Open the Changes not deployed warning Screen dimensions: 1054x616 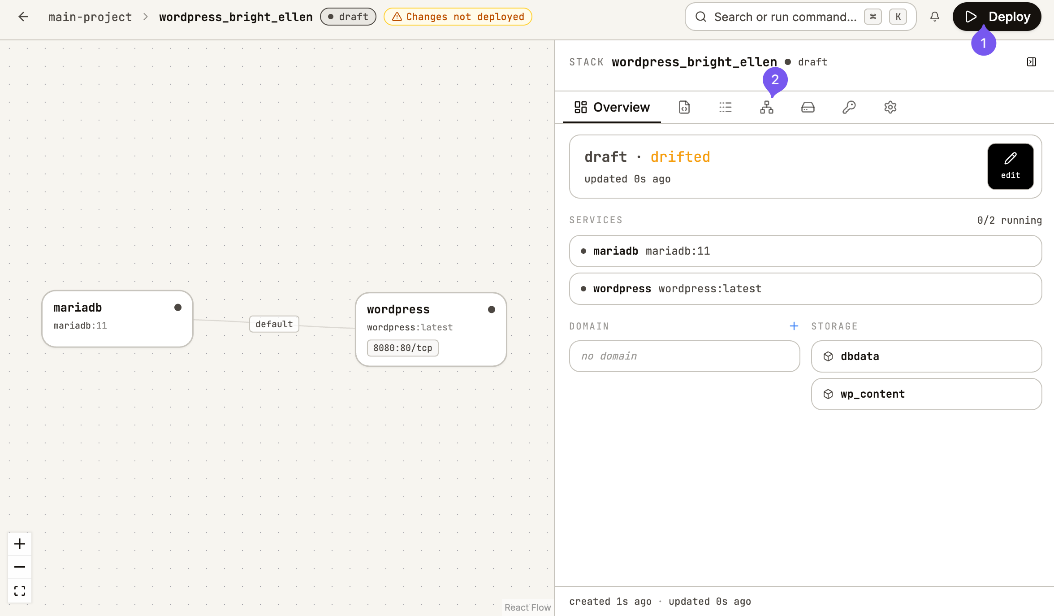[x=458, y=17]
